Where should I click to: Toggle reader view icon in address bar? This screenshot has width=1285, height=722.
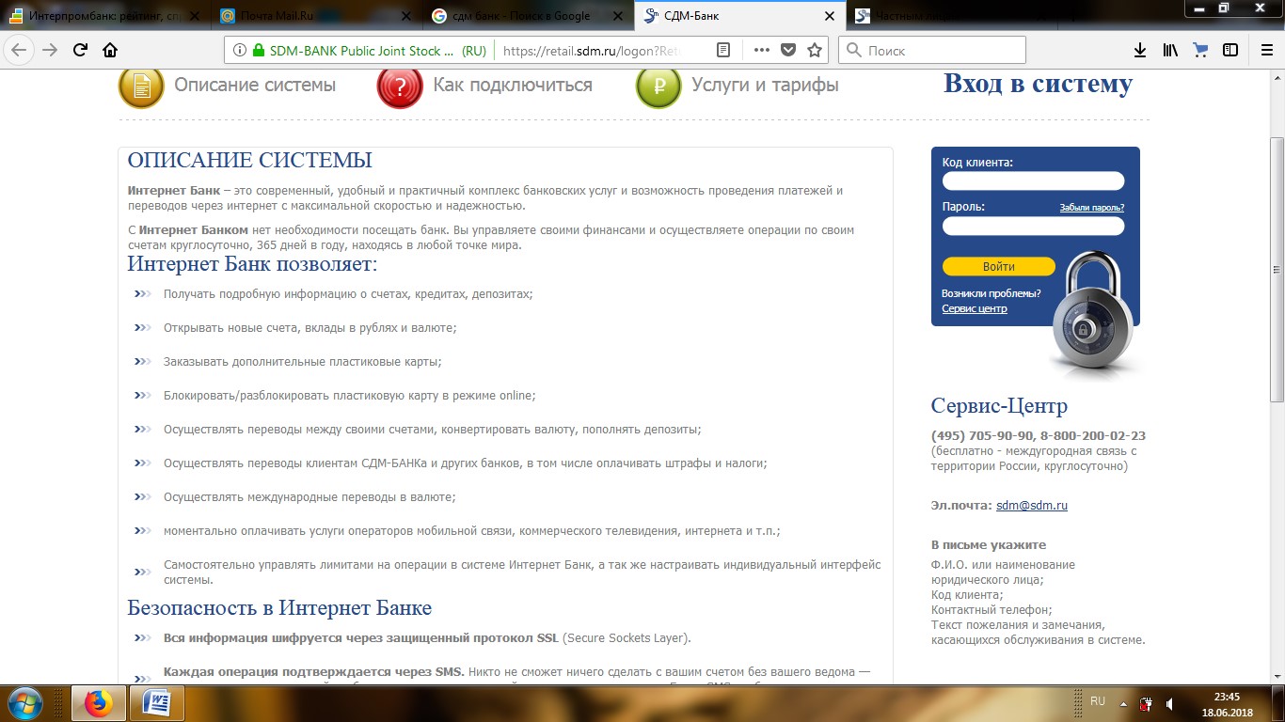click(x=722, y=51)
